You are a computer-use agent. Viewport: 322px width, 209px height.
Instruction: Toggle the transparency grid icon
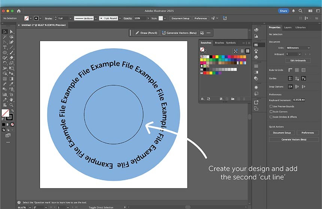304,70
